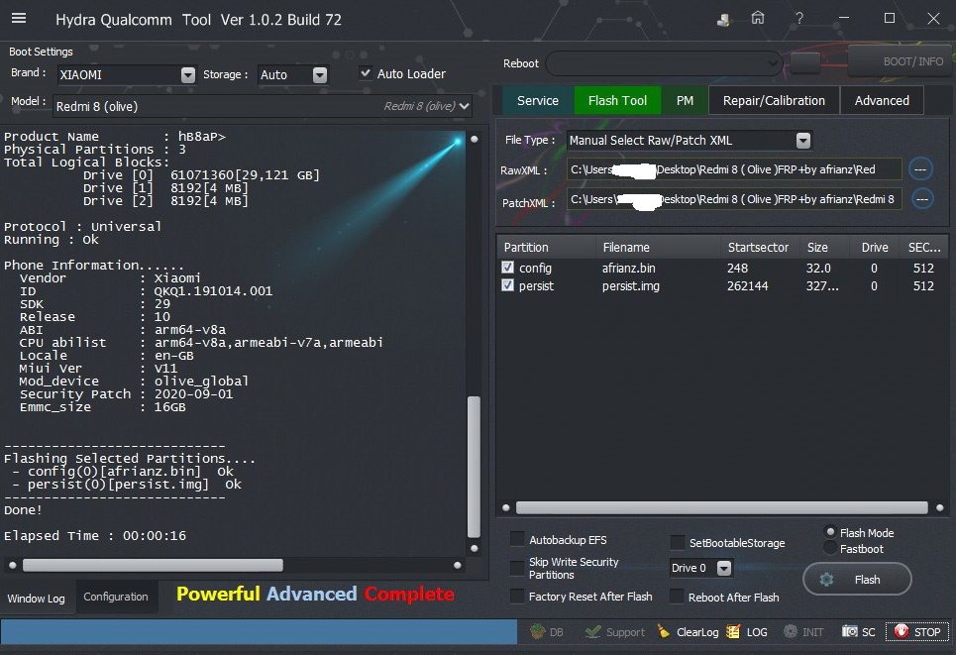Open the Storage dropdown

[320, 74]
